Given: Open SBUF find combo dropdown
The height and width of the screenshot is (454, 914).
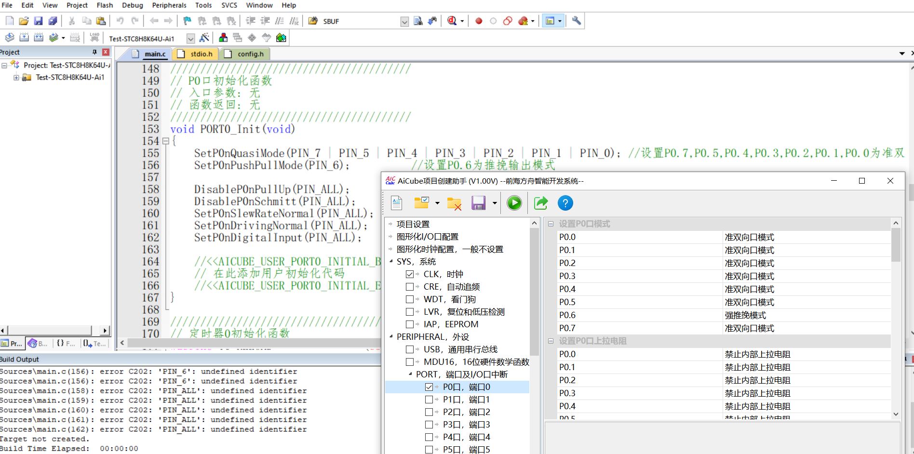Looking at the screenshot, I should 404,21.
